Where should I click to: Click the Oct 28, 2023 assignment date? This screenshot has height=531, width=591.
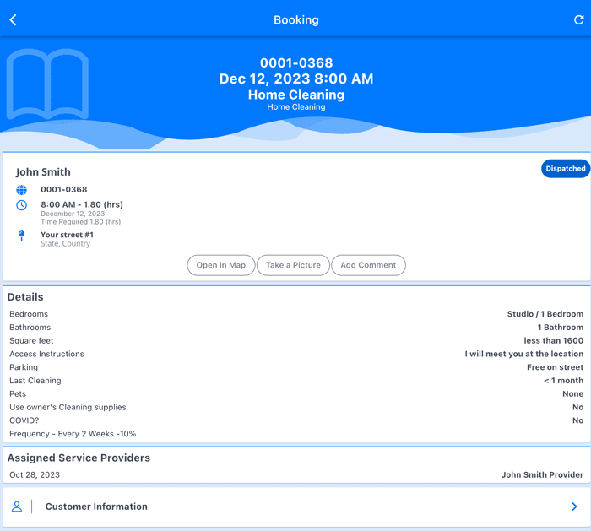pos(35,474)
